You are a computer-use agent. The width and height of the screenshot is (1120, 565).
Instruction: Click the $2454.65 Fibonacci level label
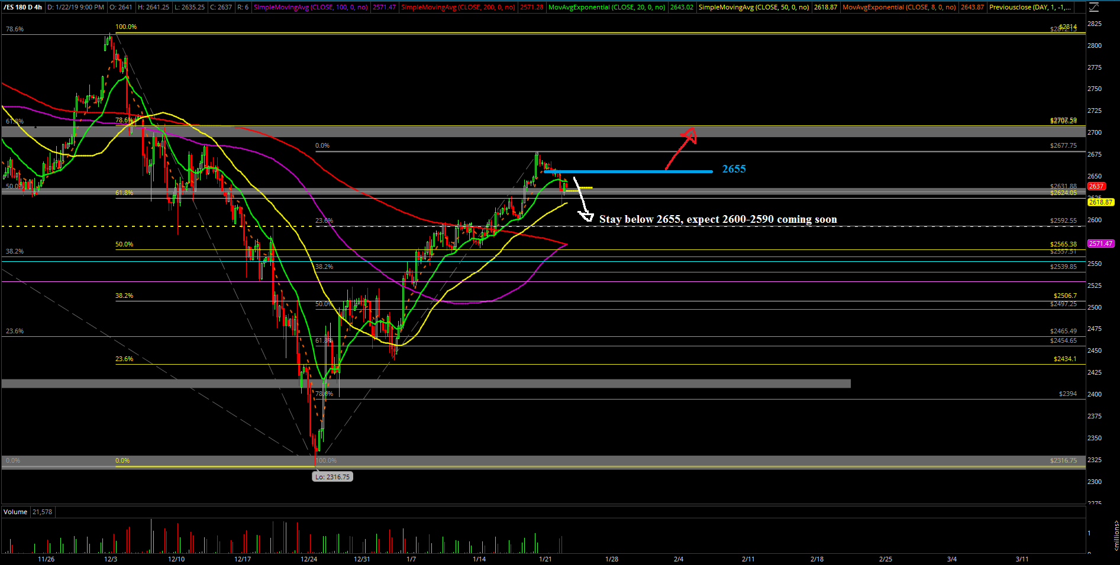(x=1063, y=340)
